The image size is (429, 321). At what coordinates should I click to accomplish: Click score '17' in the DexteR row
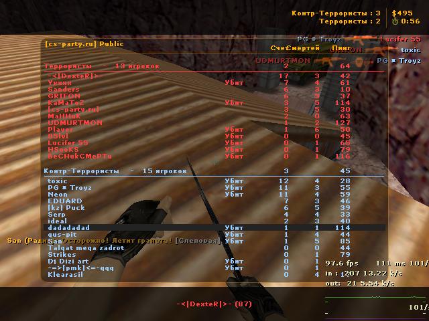pos(284,76)
